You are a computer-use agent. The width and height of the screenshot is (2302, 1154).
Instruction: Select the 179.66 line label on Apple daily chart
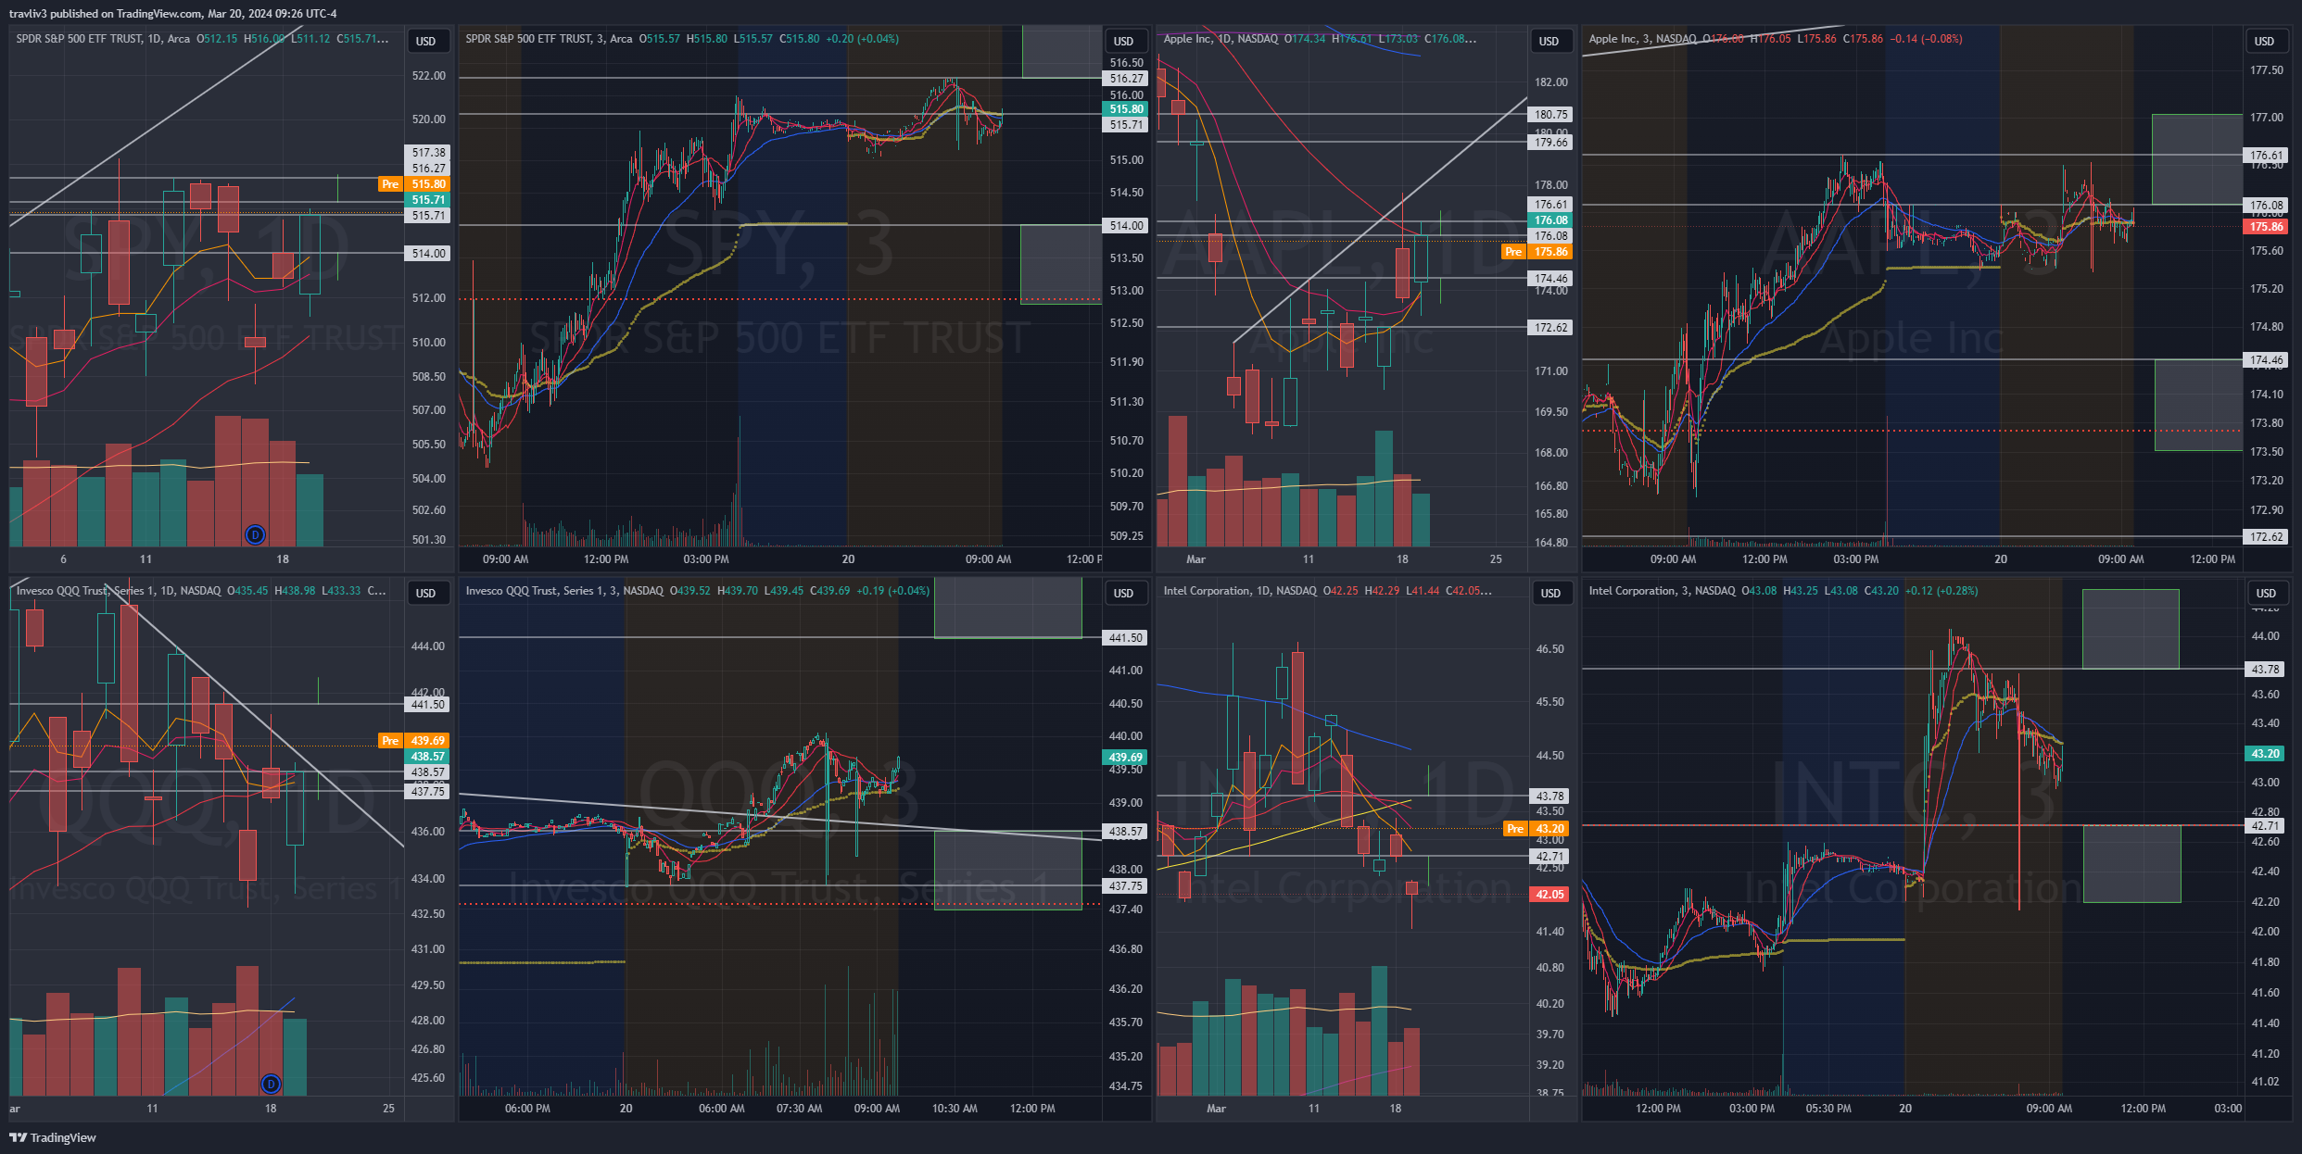pyautogui.click(x=1551, y=143)
